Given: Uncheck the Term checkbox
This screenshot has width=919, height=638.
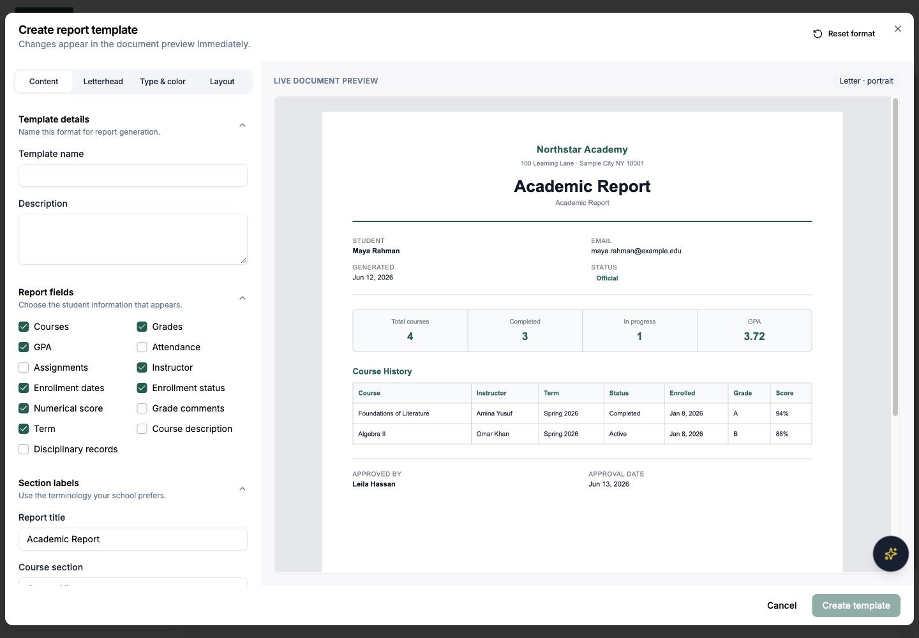Looking at the screenshot, I should pyautogui.click(x=24, y=429).
